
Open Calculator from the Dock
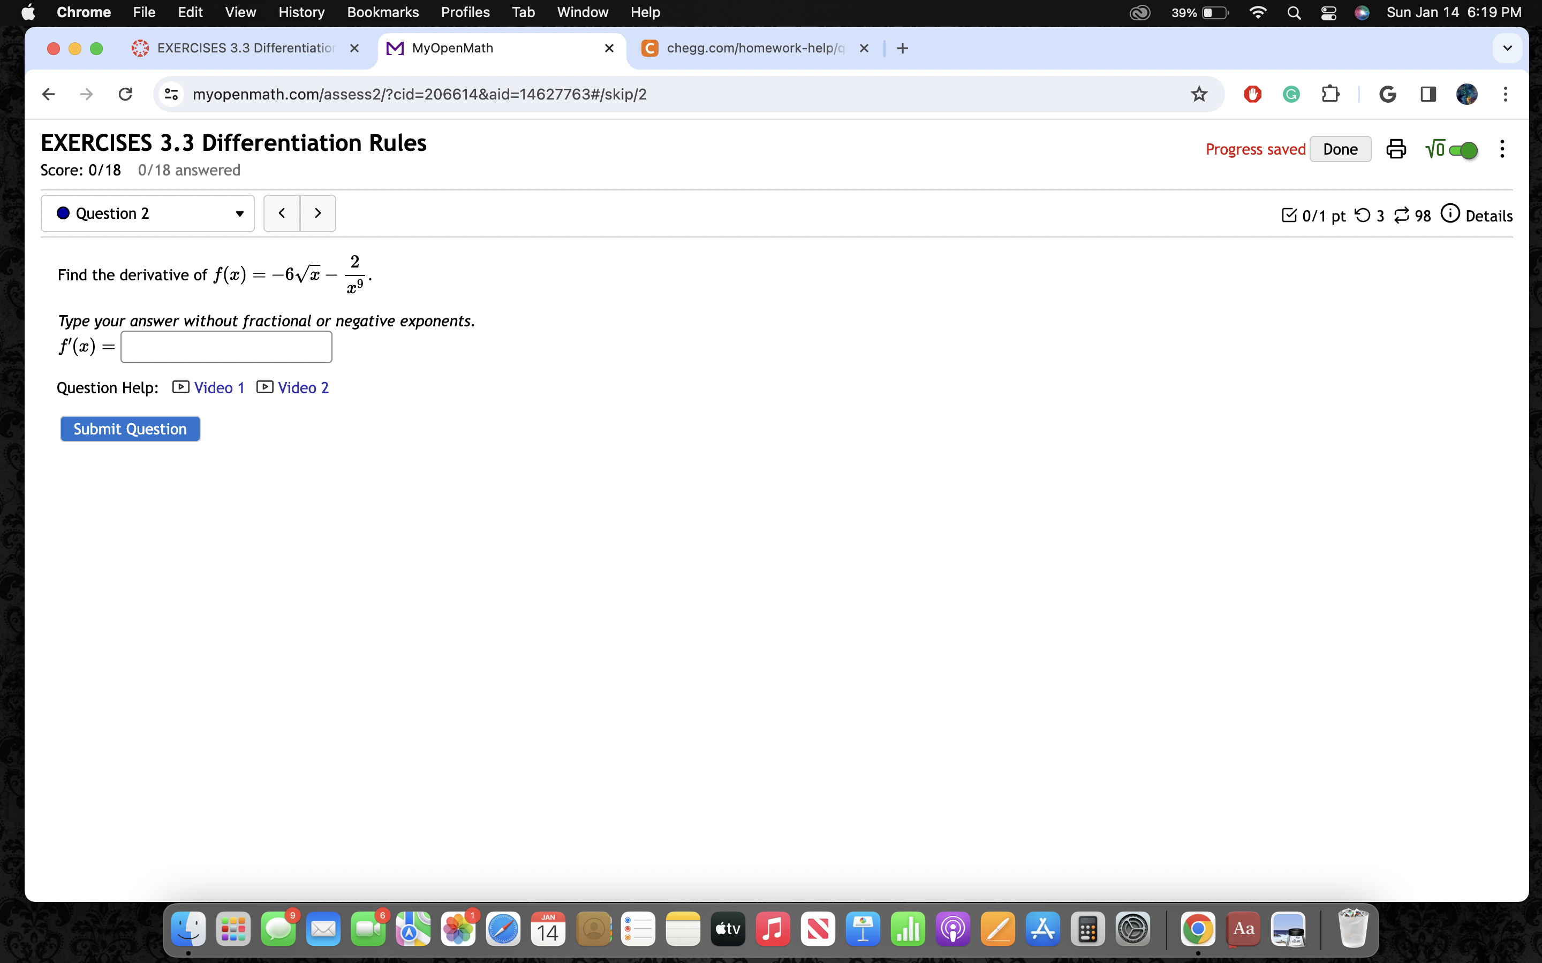(x=1087, y=929)
